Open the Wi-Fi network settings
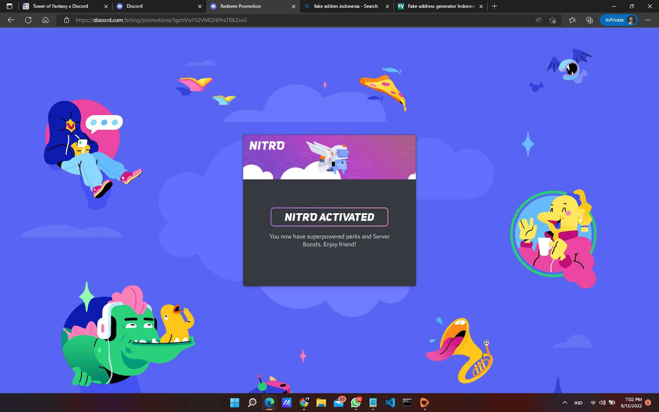This screenshot has width=659, height=412. [593, 403]
